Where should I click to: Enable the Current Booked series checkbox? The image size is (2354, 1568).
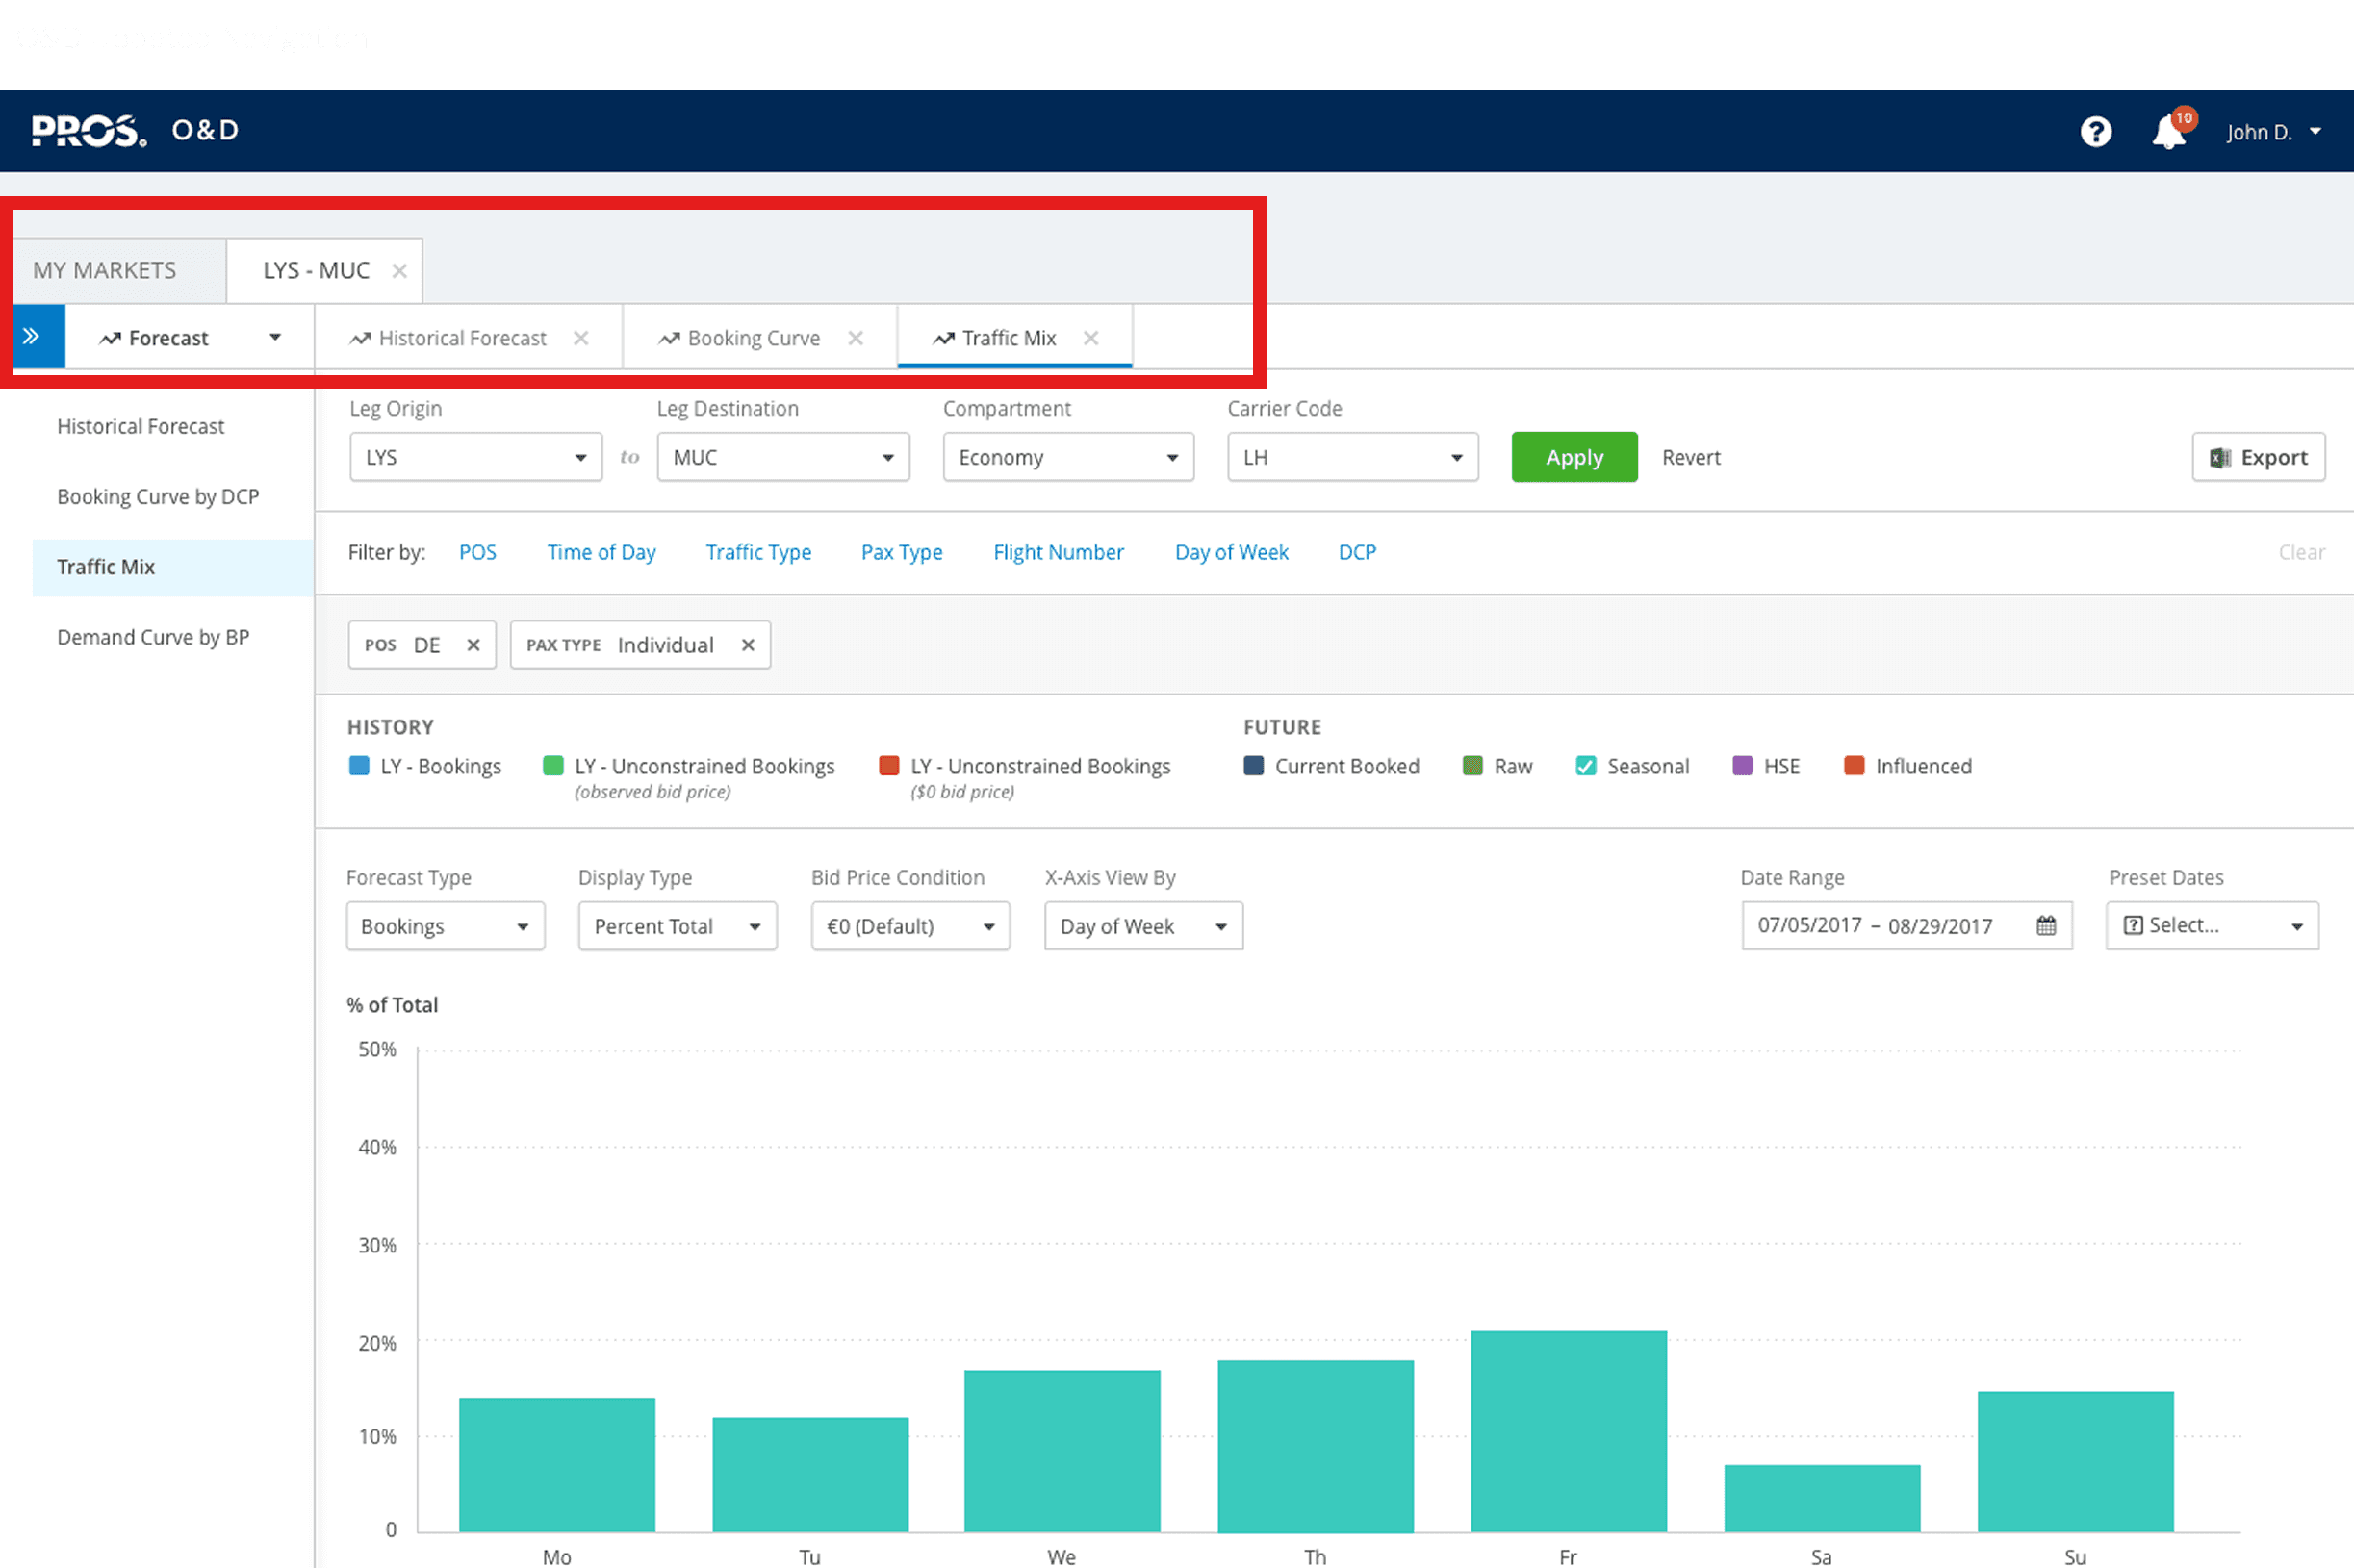(1252, 766)
